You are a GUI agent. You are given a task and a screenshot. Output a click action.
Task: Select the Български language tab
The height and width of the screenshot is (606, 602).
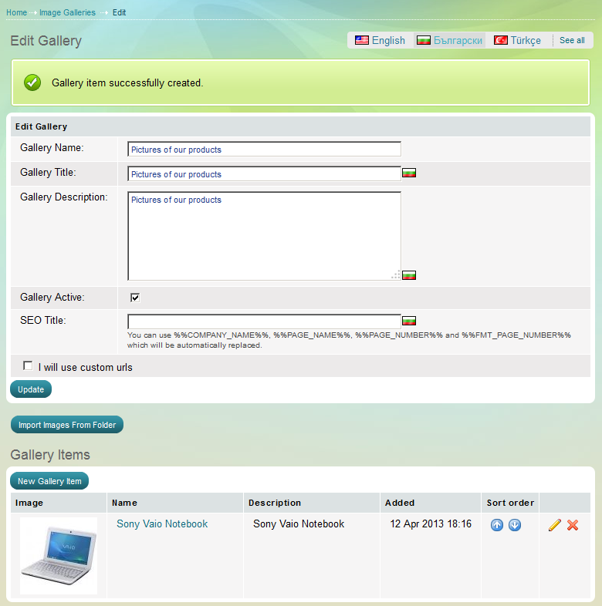point(450,40)
